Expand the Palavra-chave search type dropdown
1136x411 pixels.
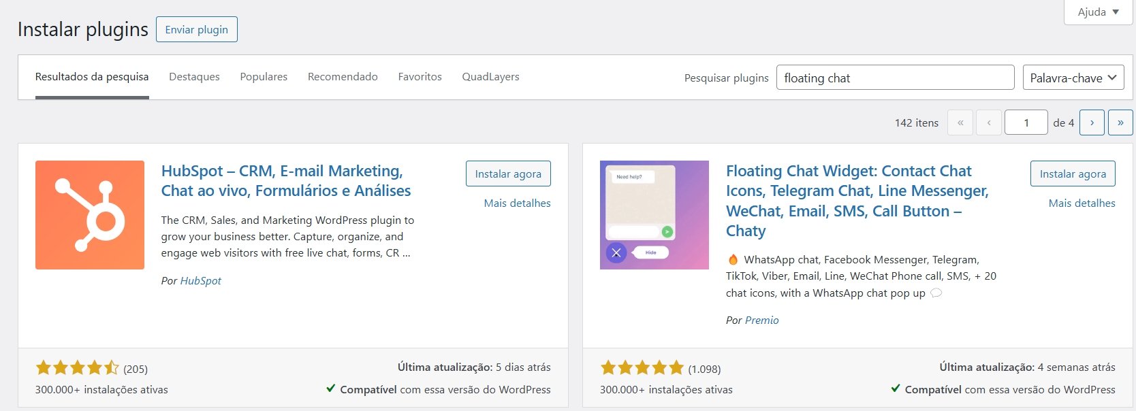tap(1073, 78)
